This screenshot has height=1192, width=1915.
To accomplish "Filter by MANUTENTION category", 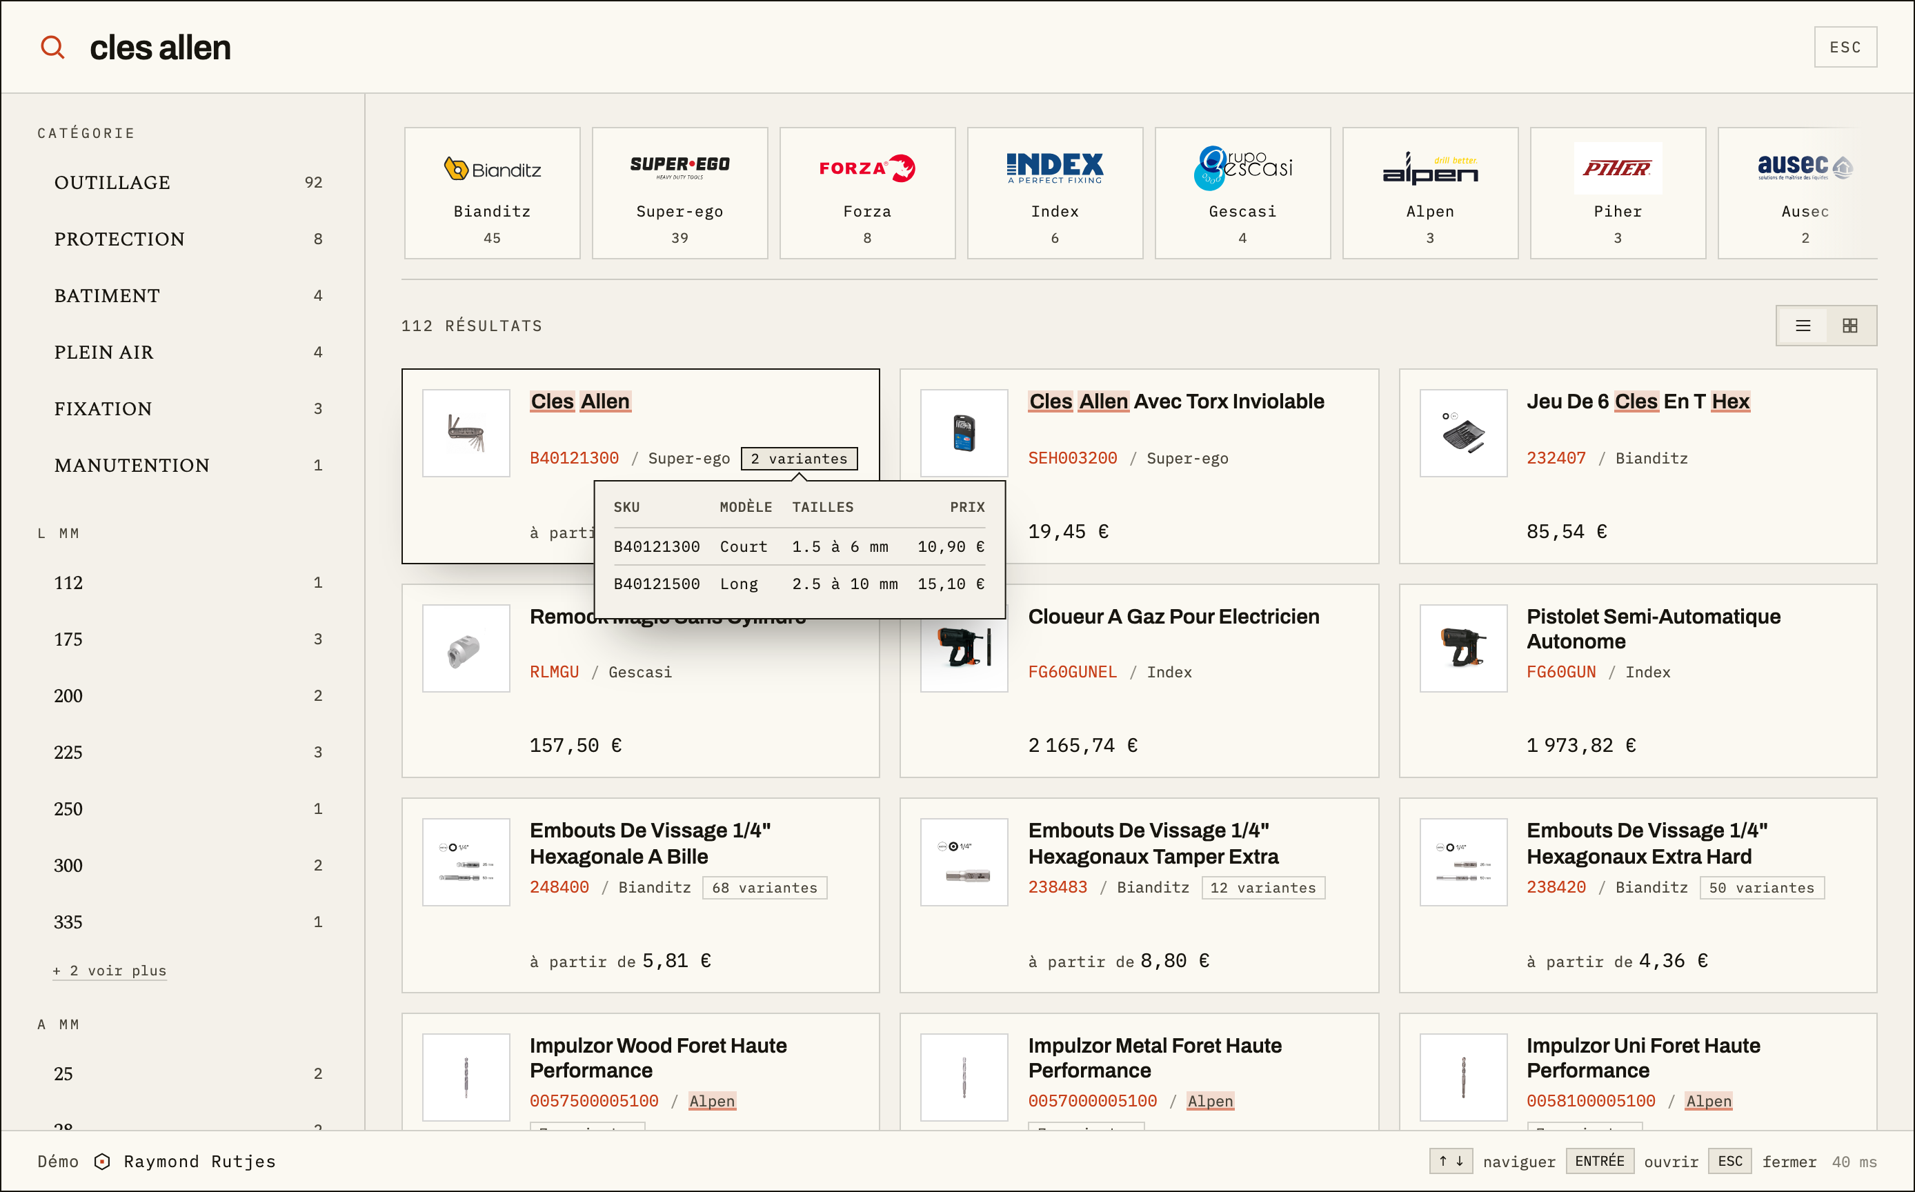I will point(188,465).
